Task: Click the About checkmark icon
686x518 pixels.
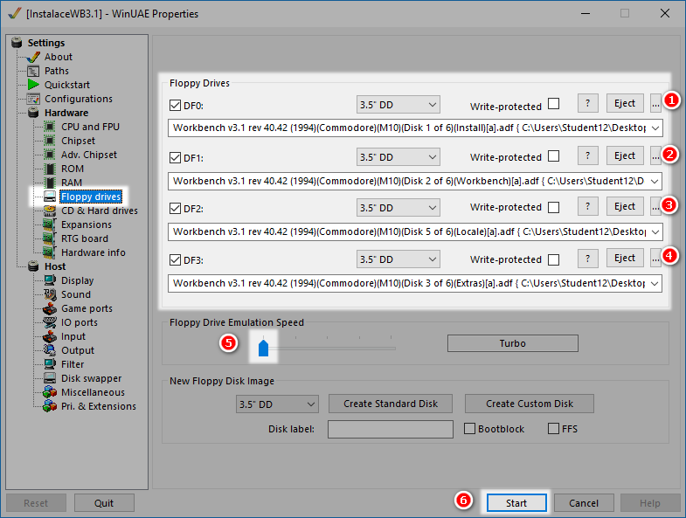Action: point(33,57)
